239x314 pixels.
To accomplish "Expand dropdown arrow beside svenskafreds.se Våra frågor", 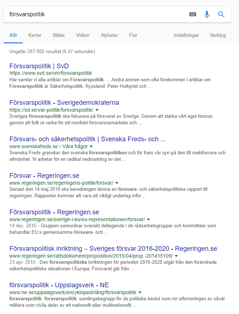I will 91,146.
